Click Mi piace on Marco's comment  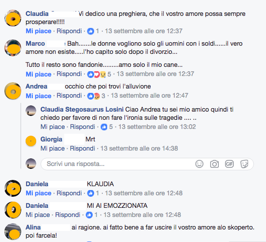39,74
